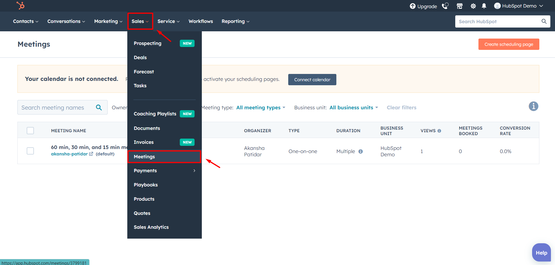The width and height of the screenshot is (555, 265).
Task: Expand the Payments submenu arrow
Action: click(194, 170)
